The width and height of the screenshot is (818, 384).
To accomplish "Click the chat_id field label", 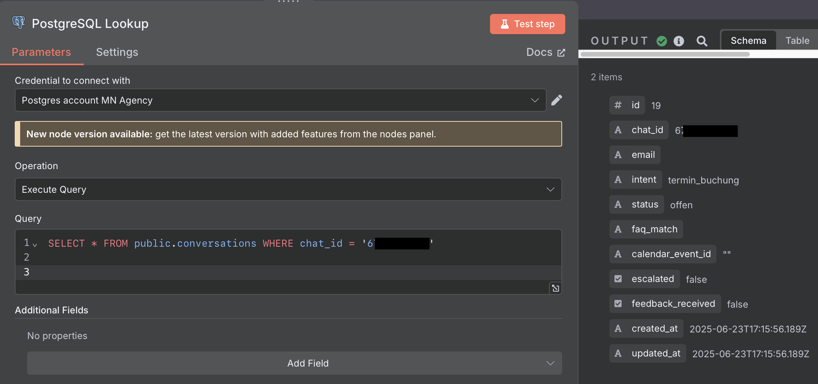I will tap(647, 130).
